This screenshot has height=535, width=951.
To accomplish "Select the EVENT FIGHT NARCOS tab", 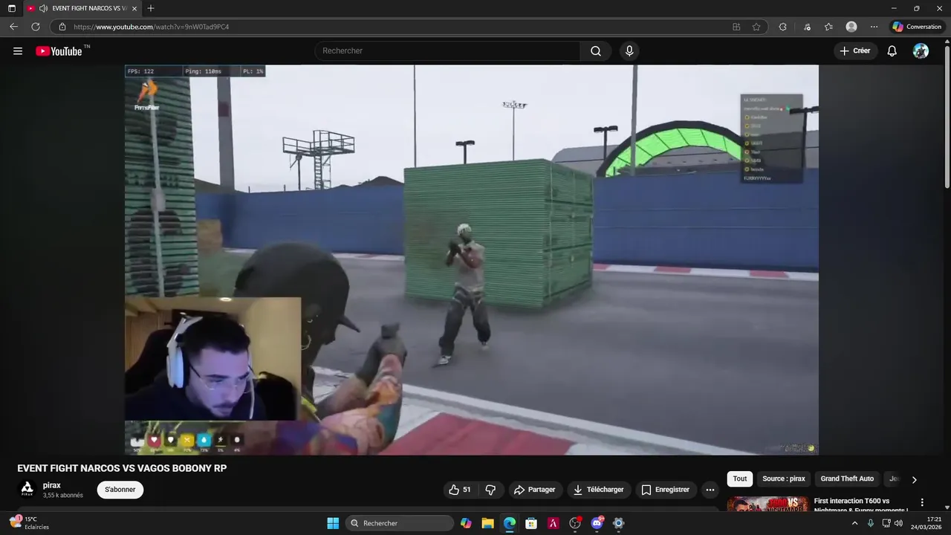I will coord(82,8).
